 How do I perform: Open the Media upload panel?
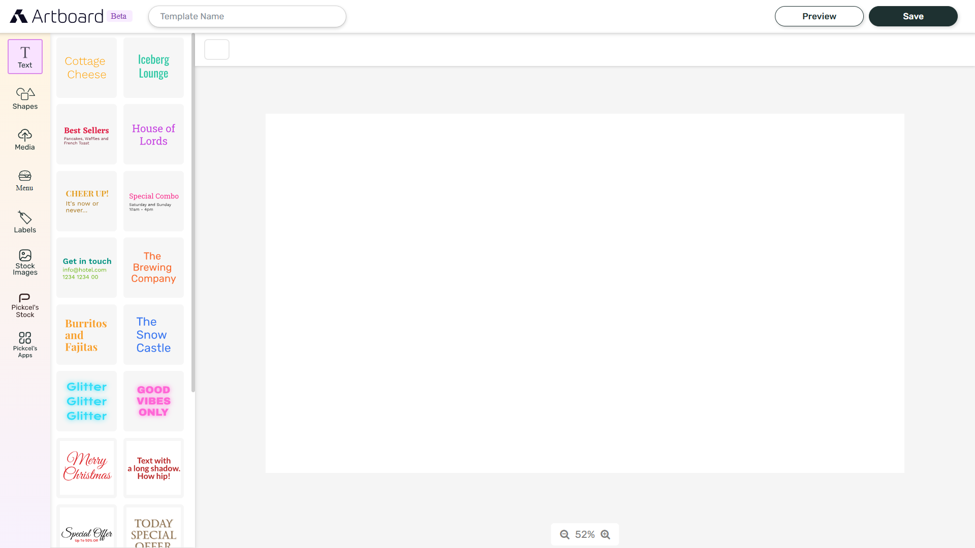point(24,139)
